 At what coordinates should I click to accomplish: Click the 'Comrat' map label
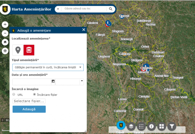(139, 109)
